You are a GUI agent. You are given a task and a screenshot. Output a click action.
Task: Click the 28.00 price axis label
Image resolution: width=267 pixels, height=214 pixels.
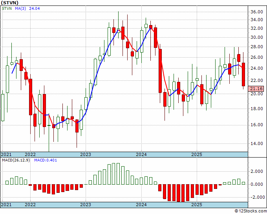[257, 47]
